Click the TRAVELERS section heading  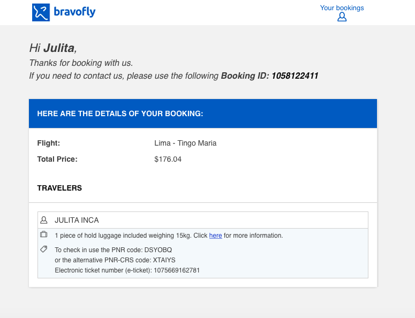[x=59, y=188]
